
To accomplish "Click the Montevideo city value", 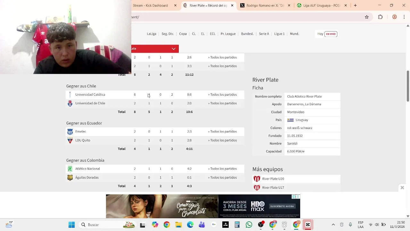I will pos(296,112).
